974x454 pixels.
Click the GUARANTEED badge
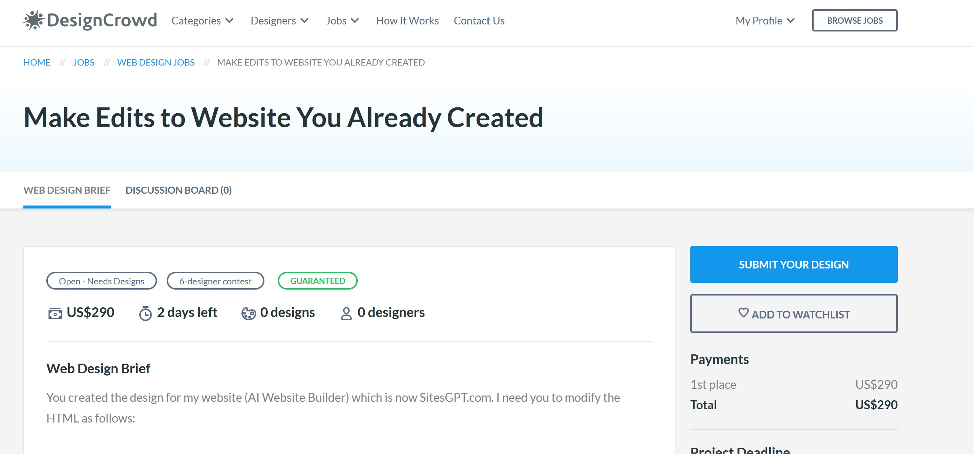point(318,280)
